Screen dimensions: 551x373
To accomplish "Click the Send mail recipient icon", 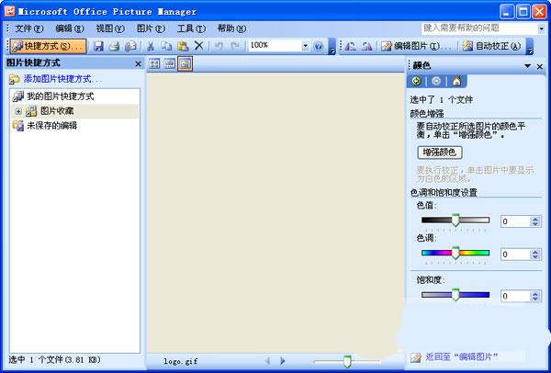I will (130, 46).
